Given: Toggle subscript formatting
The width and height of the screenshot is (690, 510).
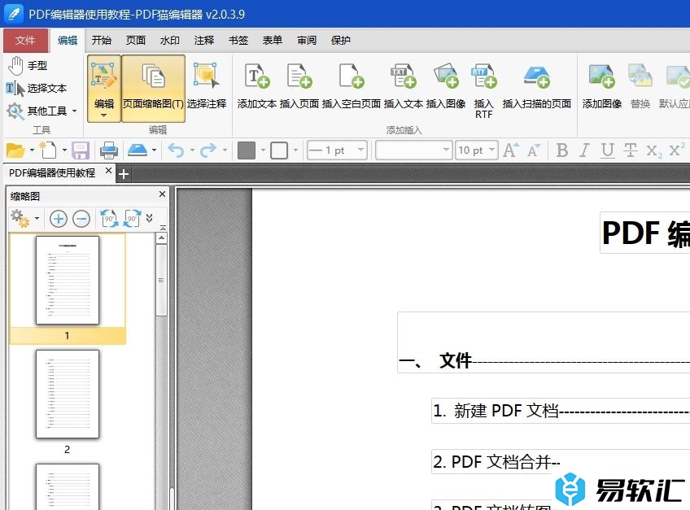Looking at the screenshot, I should 654,150.
